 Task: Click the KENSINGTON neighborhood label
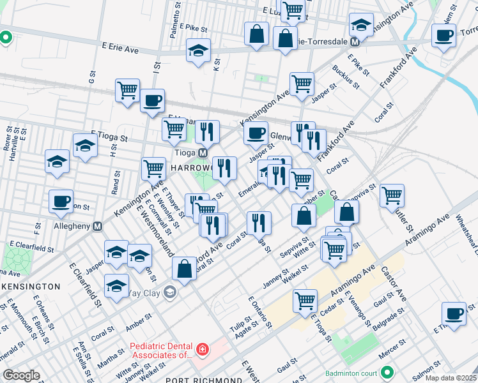pyautogui.click(x=31, y=287)
